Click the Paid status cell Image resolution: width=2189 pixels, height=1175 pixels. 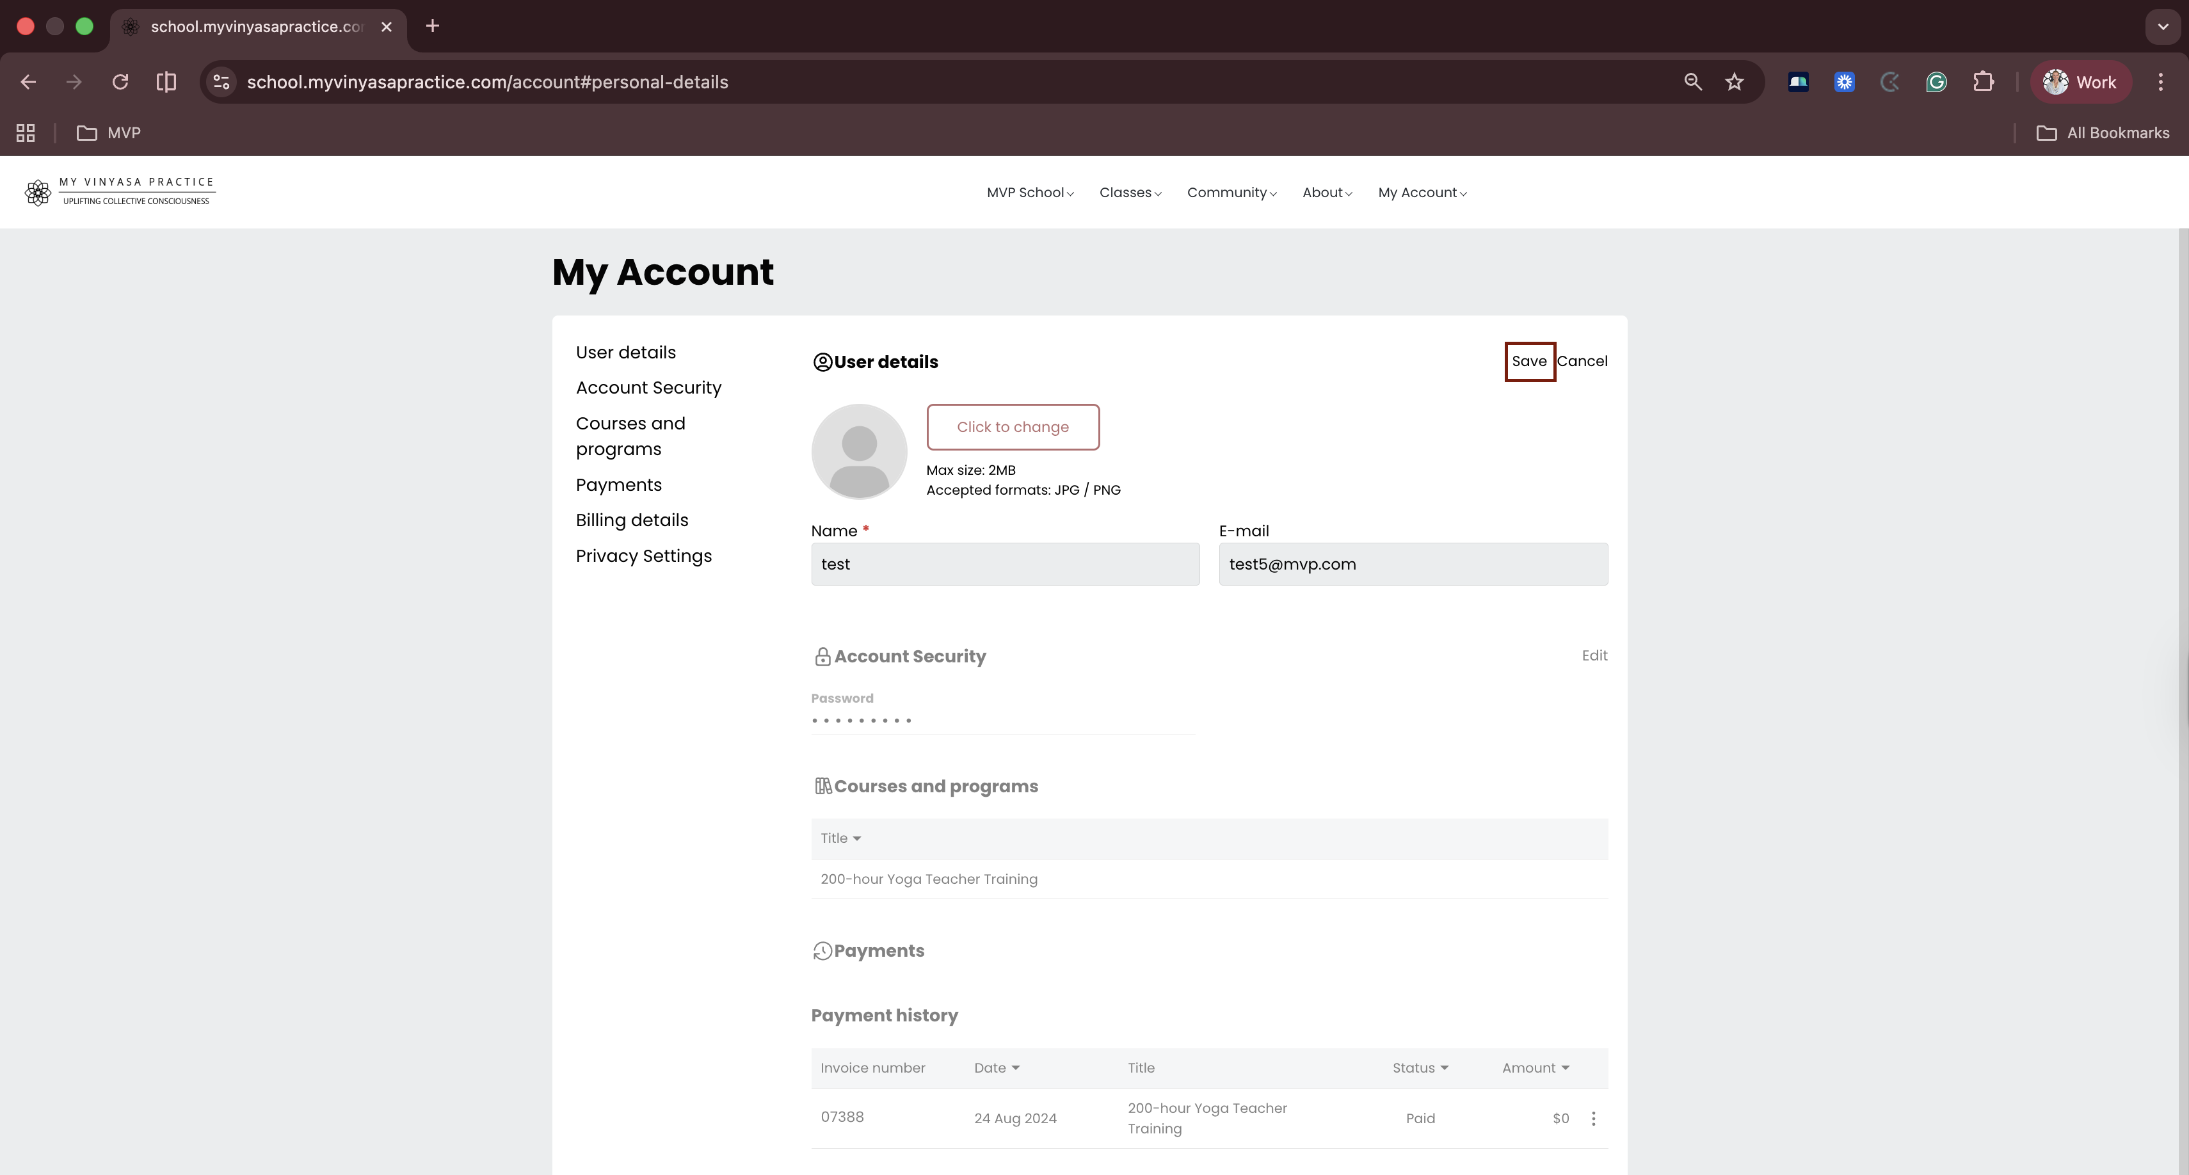click(1420, 1119)
